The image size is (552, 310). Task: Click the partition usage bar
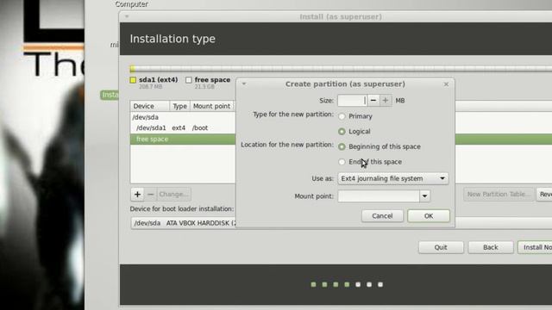click(x=341, y=69)
